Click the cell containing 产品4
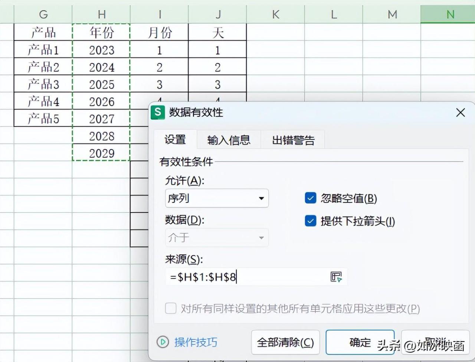Viewport: 475px width, 362px height. point(43,101)
